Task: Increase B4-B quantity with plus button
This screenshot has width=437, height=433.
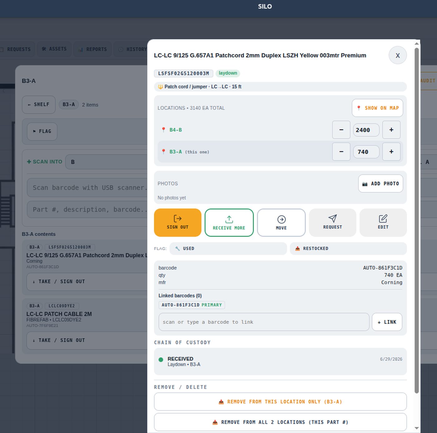Action: pos(391,130)
